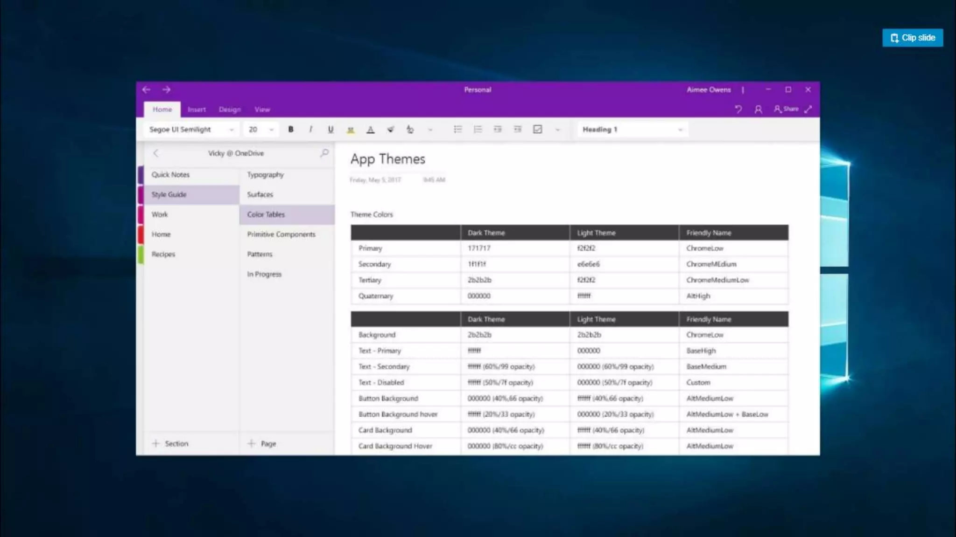The width and height of the screenshot is (956, 537).
Task: Insert a numbered list
Action: point(478,129)
